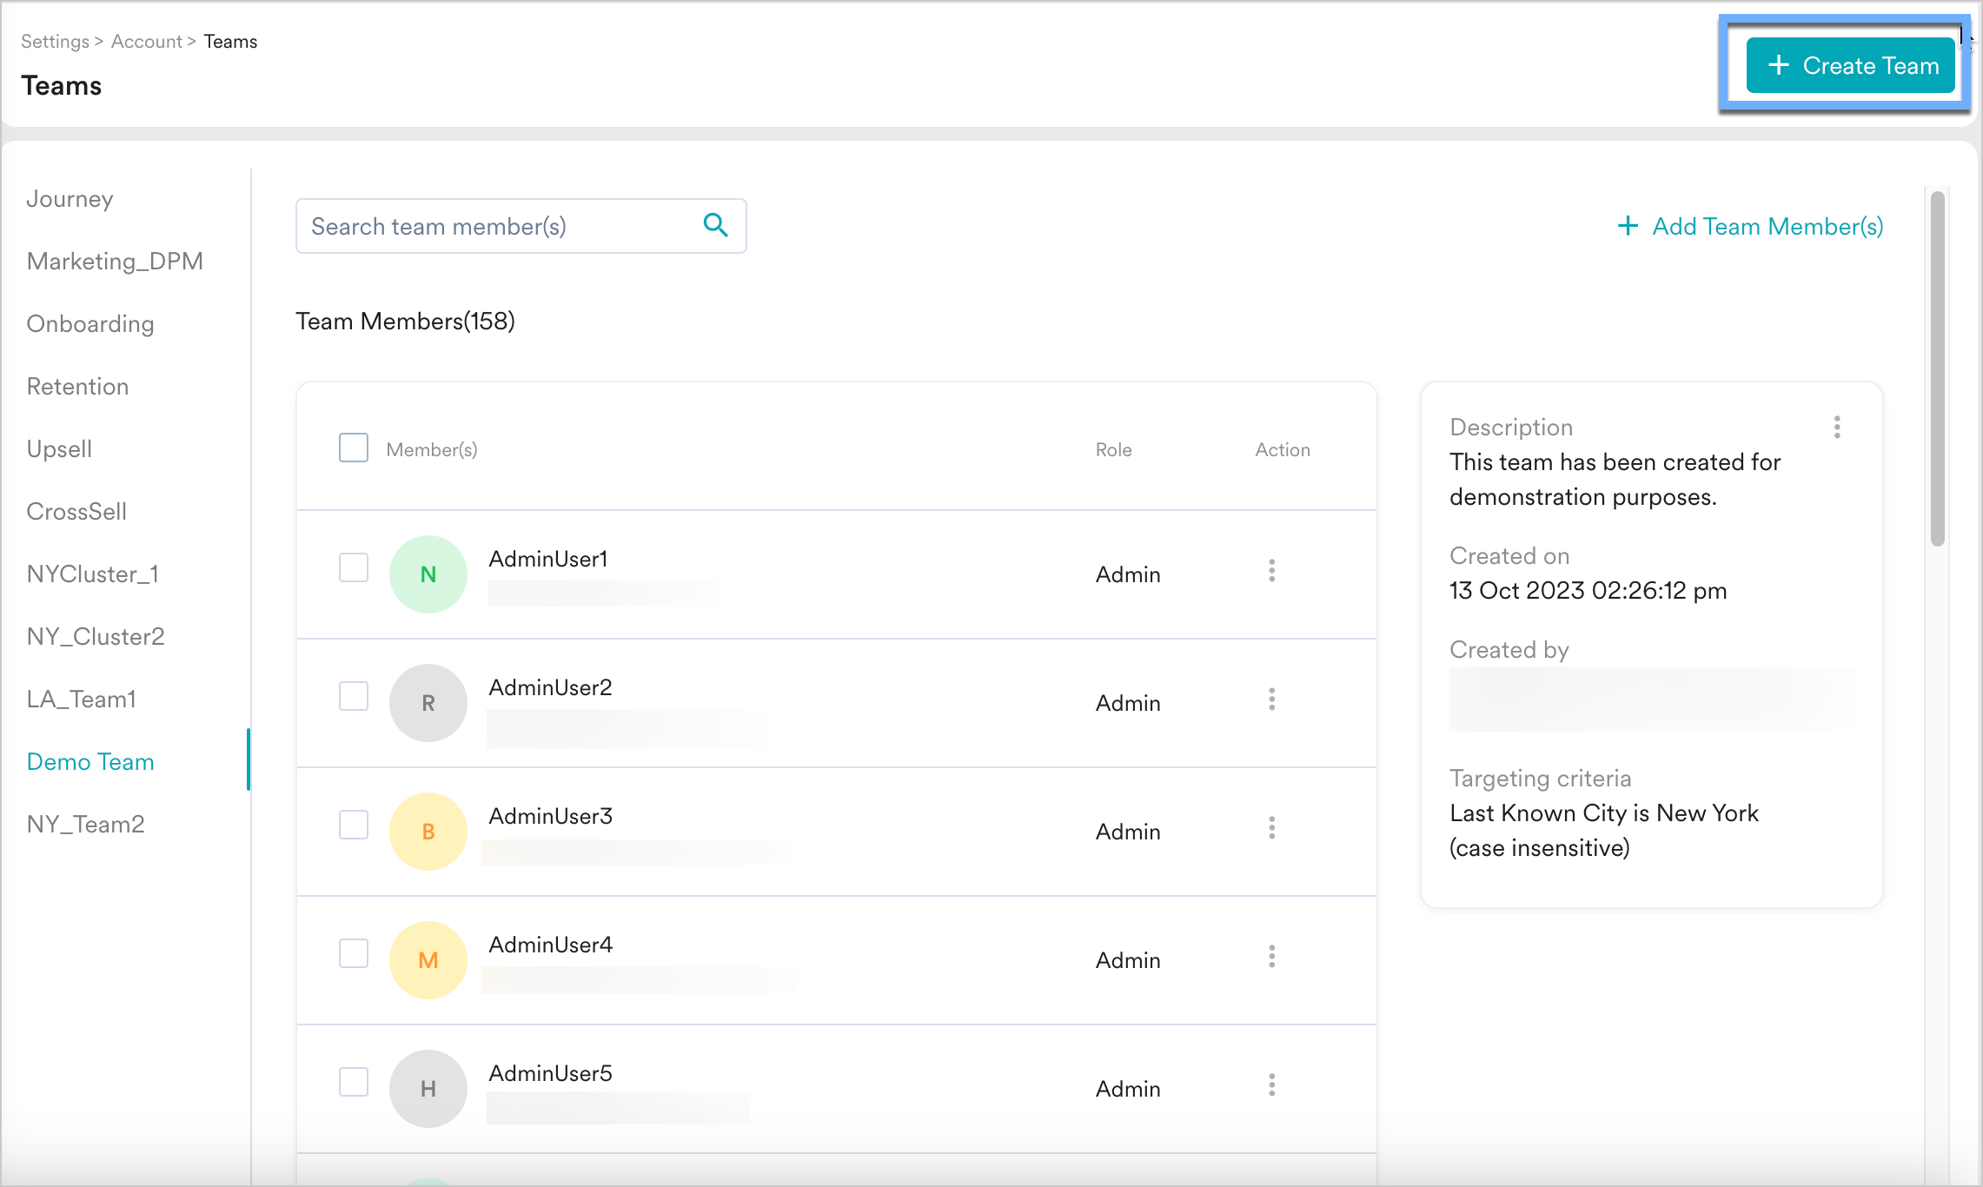Check the checkbox next to AdminUser2
Viewport: 1983px width, 1187px height.
[353, 696]
